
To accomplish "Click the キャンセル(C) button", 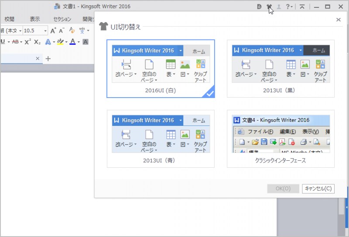I will (x=318, y=189).
